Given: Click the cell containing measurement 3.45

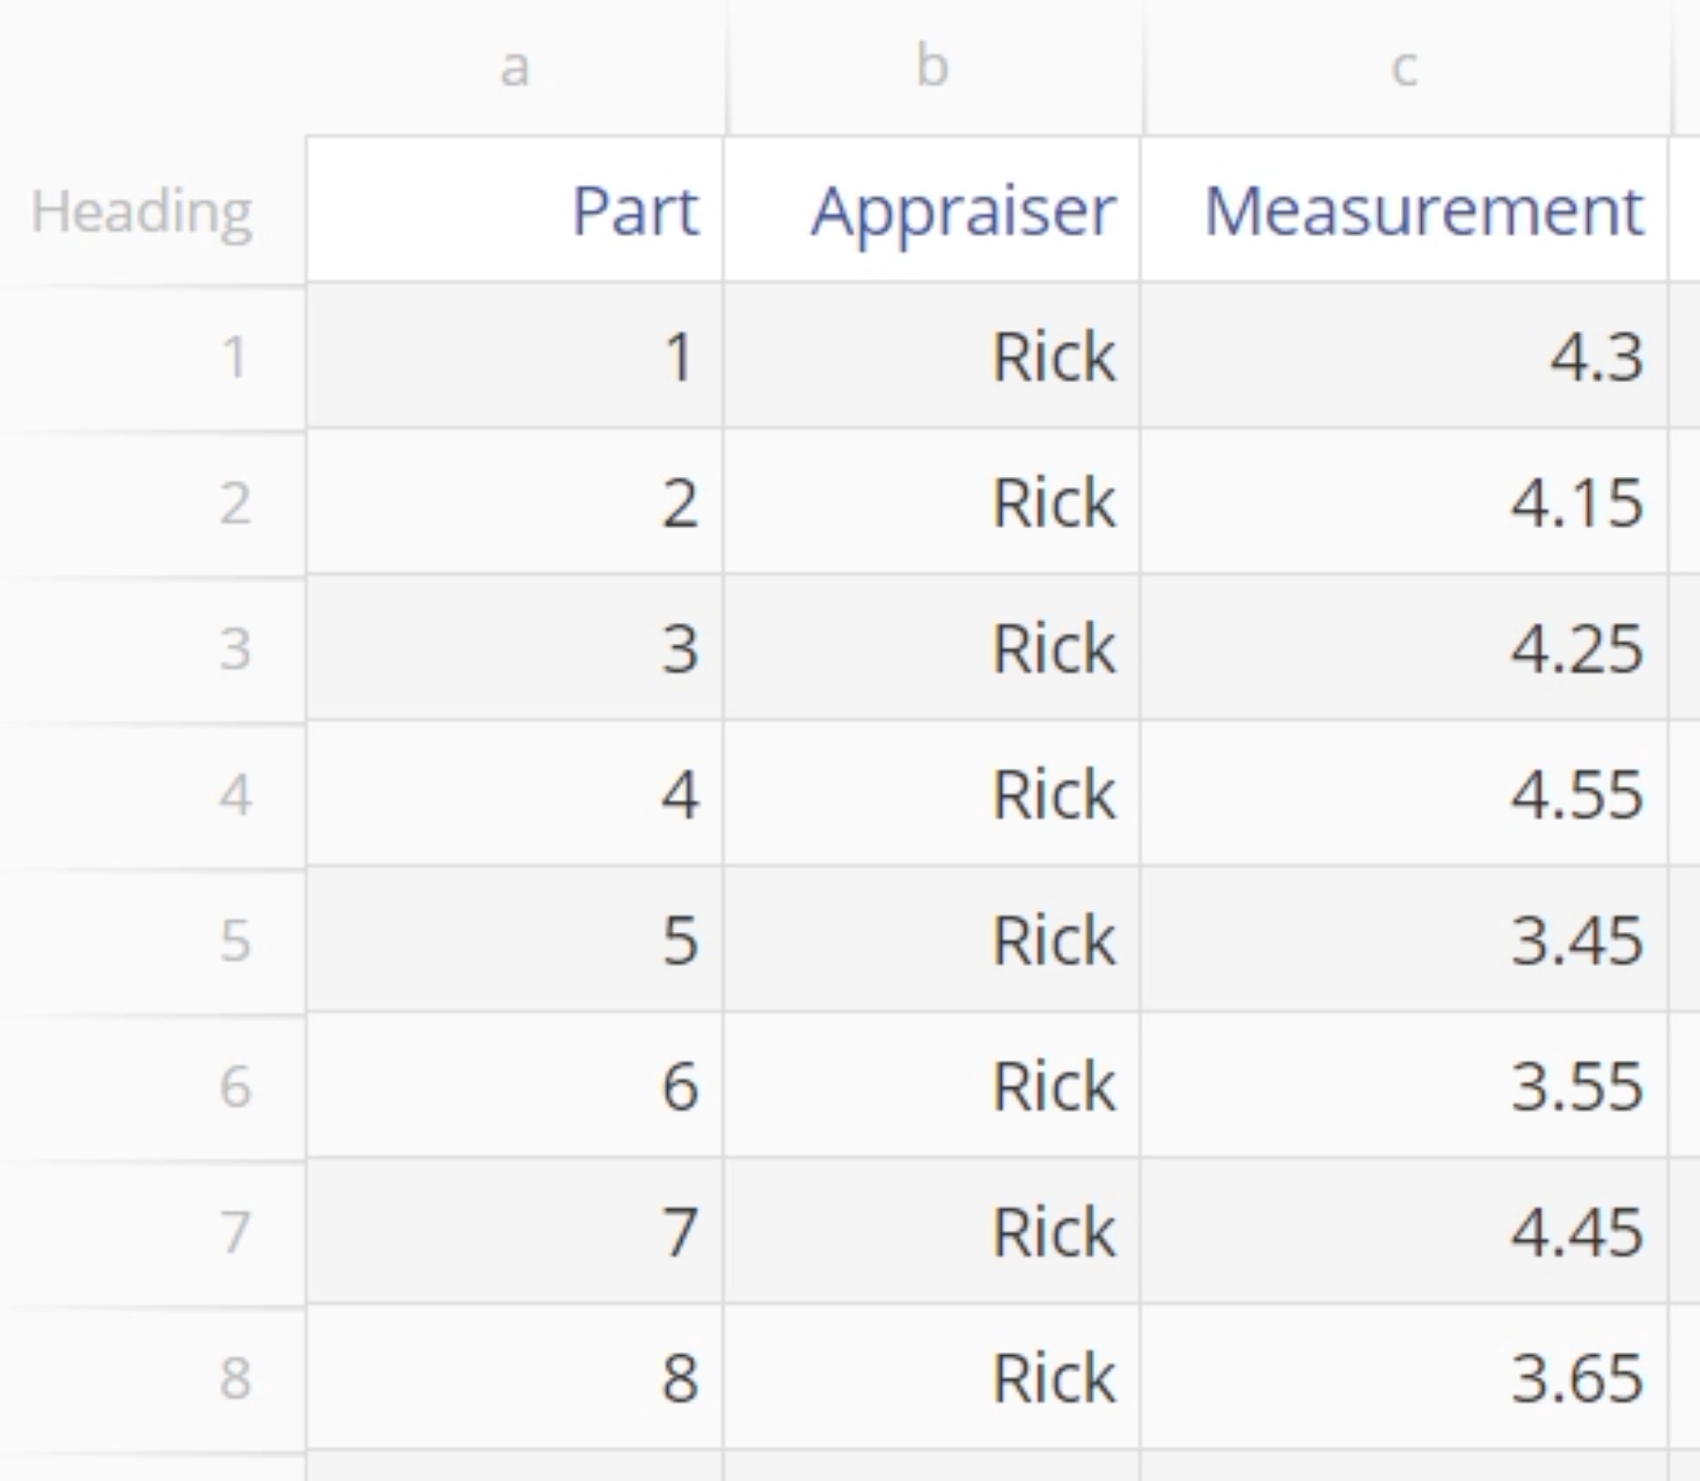Looking at the screenshot, I should tap(1404, 939).
